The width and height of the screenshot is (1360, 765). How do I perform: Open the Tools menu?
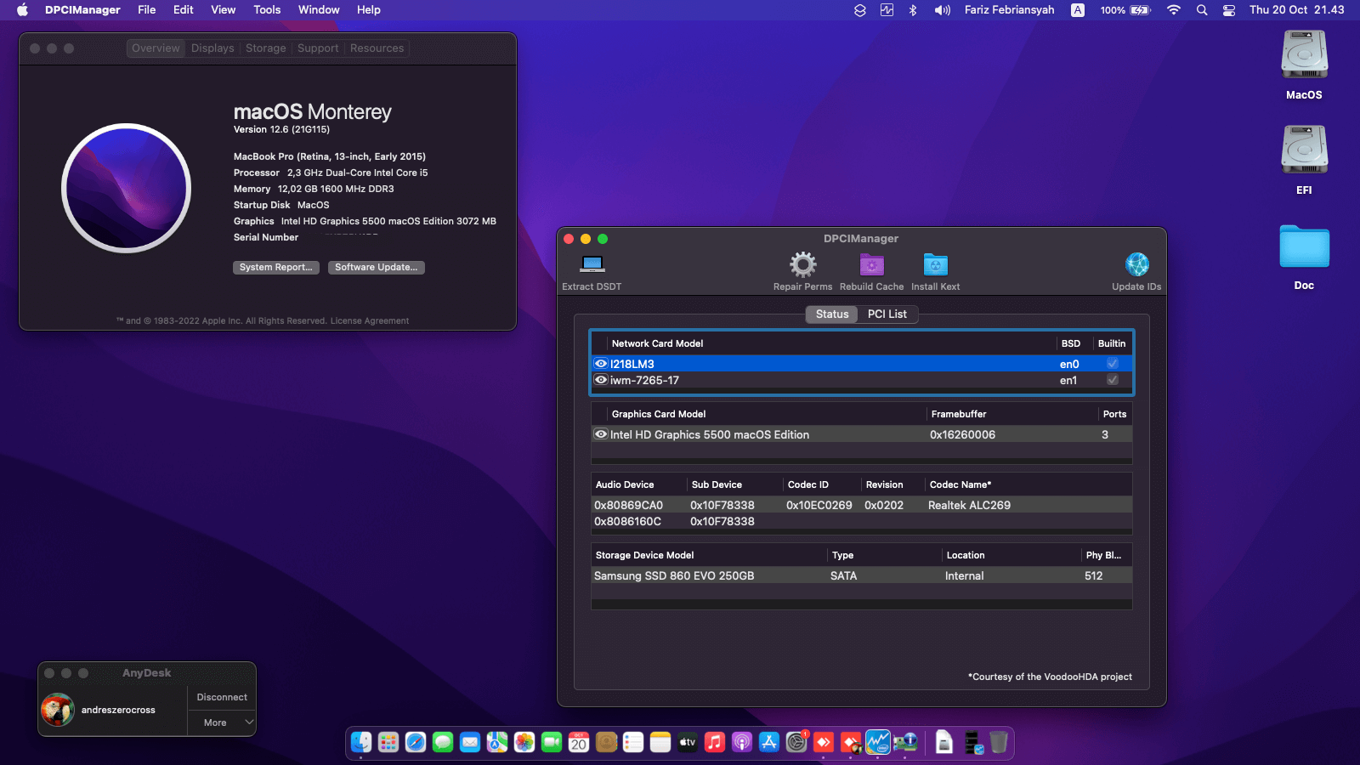tap(267, 10)
